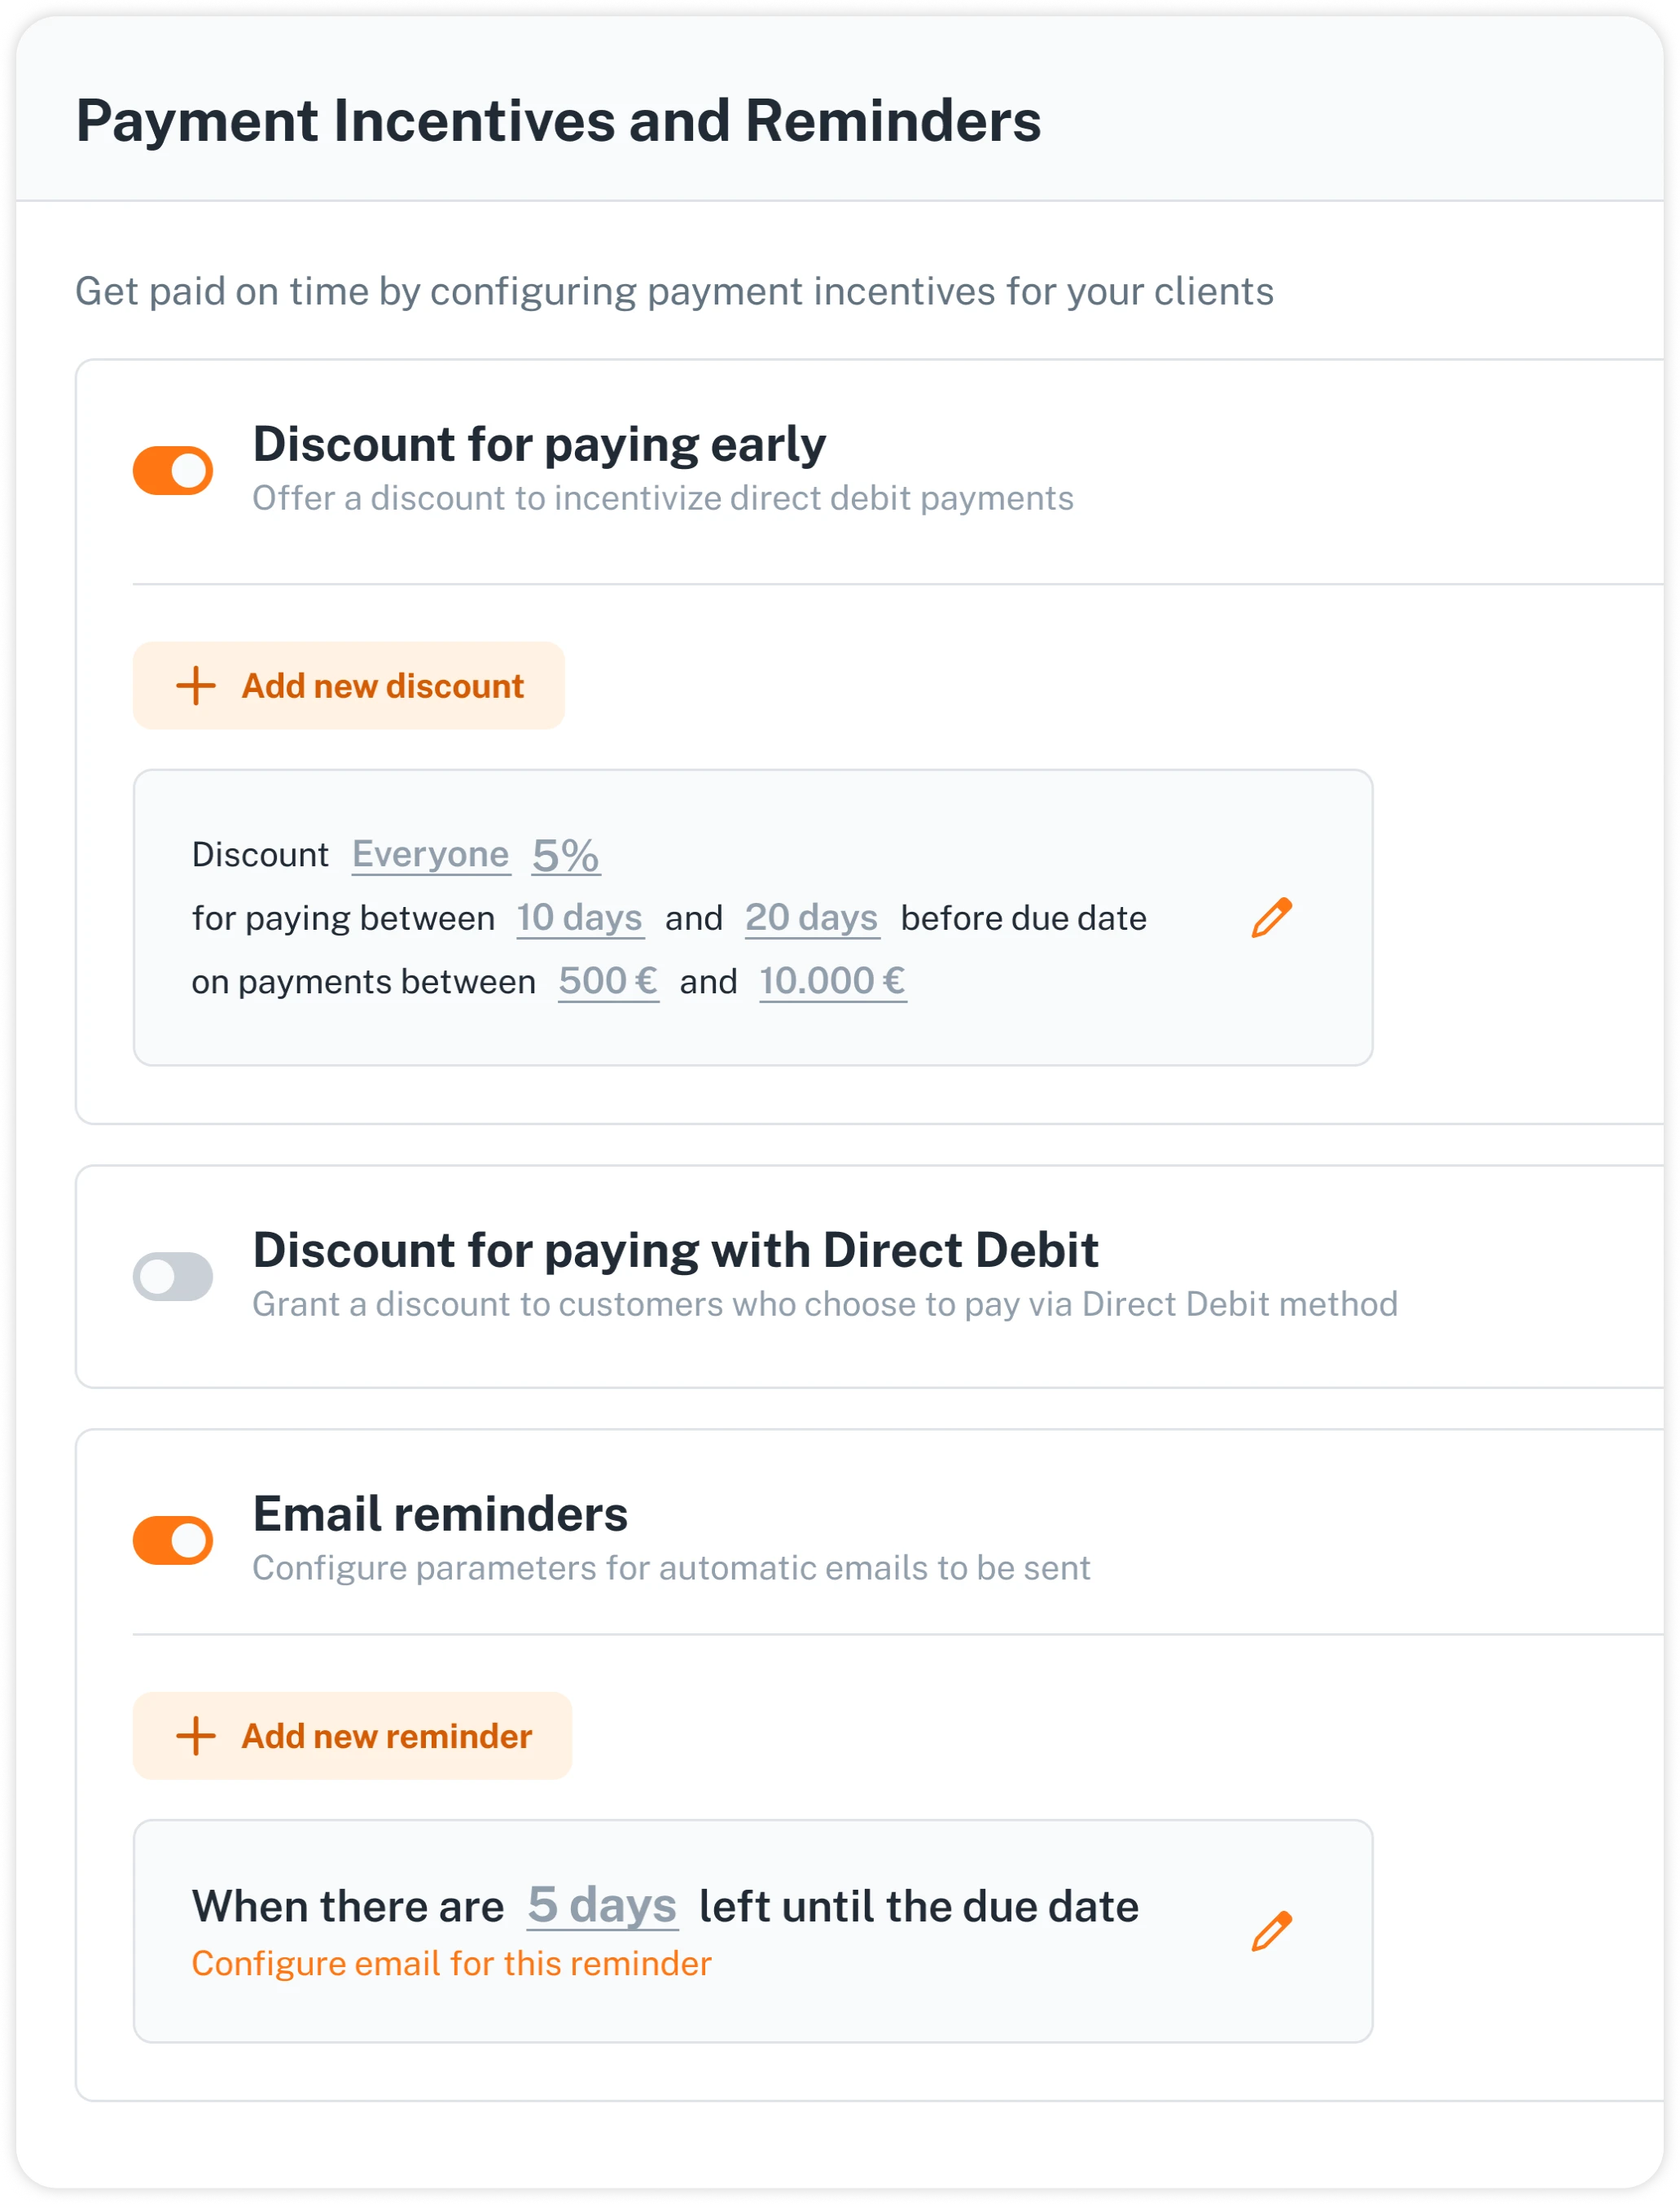Viewport: 1680px width, 2204px height.
Task: Change the 5% discount value
Action: coord(566,856)
